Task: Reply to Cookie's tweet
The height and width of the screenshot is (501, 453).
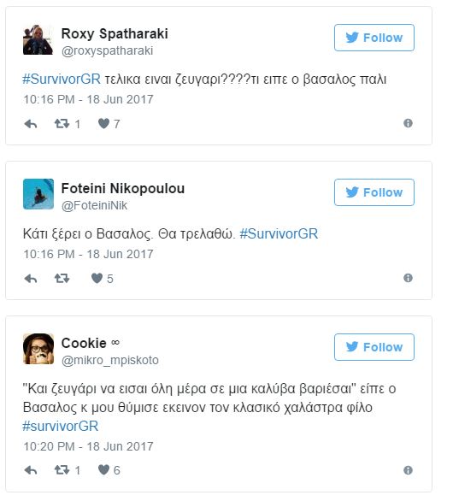Action: click(31, 470)
